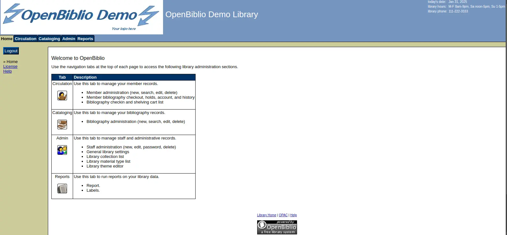Click "Use this tab to run reports" text
507x235 pixels.
pyautogui.click(x=116, y=177)
